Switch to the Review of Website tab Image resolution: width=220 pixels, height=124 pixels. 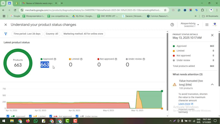coord(39,3)
